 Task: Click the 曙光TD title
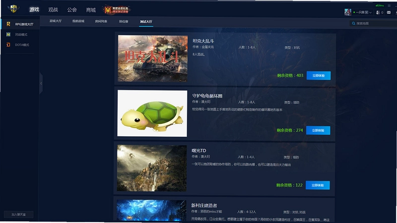click(x=199, y=151)
